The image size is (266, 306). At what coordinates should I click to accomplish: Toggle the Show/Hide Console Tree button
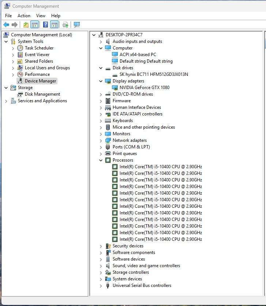(35, 25)
